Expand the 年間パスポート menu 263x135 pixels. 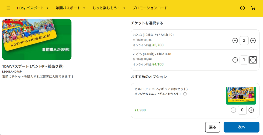(x=70, y=8)
